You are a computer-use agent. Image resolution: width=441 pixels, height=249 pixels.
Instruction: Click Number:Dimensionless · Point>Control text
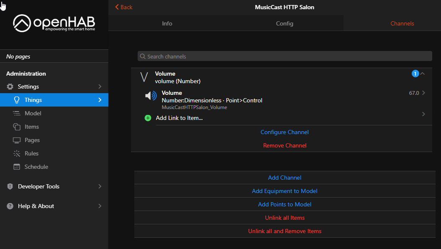click(x=212, y=100)
